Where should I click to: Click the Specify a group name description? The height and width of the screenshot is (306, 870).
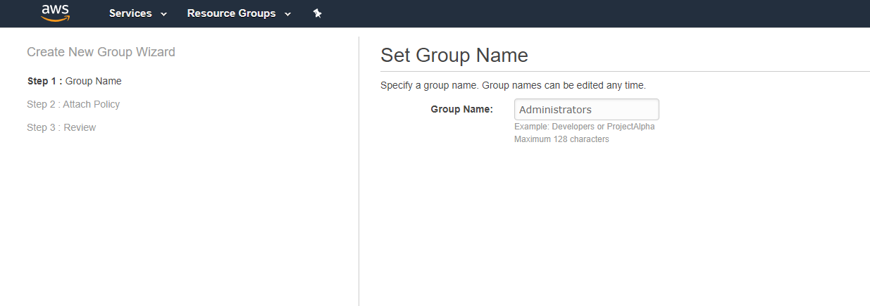pyautogui.click(x=513, y=85)
